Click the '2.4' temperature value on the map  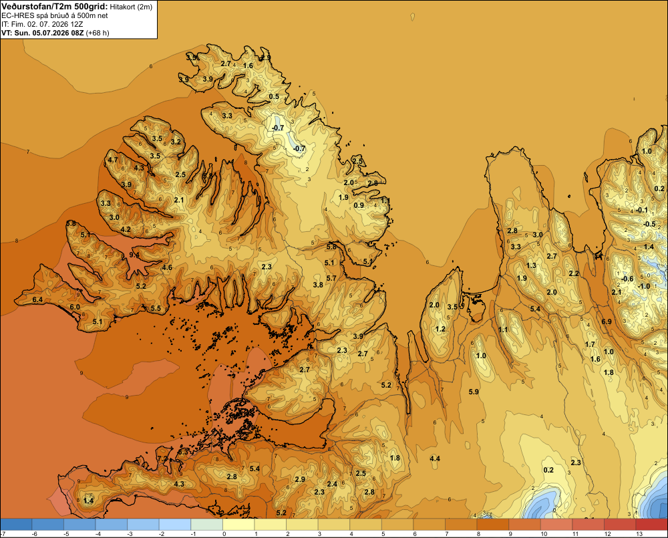click(332, 484)
